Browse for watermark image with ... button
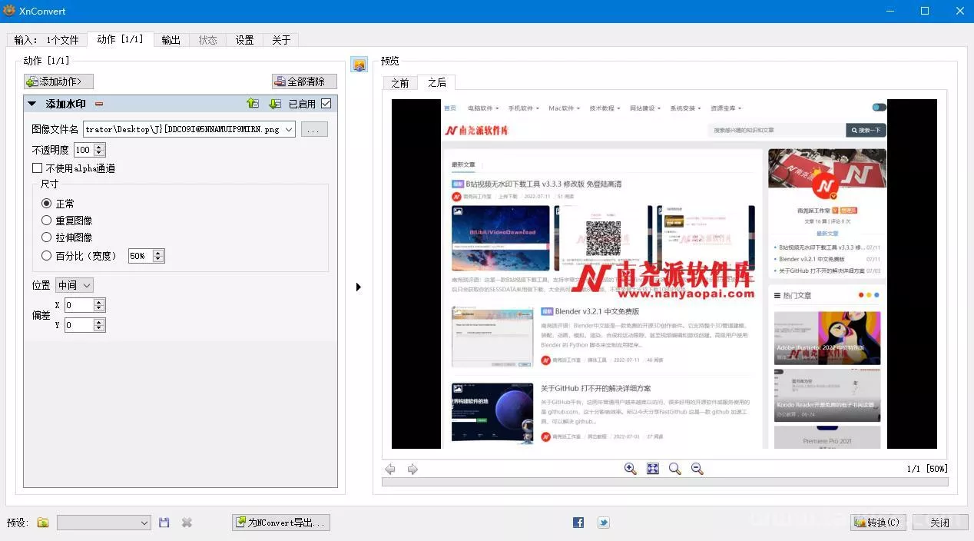This screenshot has width=974, height=541. 314,130
